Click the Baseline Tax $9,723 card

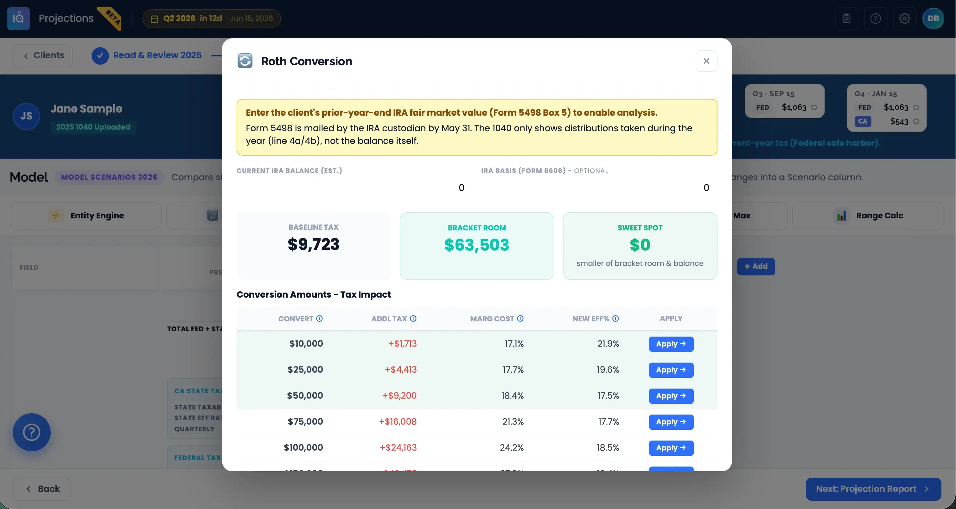pyautogui.click(x=314, y=246)
